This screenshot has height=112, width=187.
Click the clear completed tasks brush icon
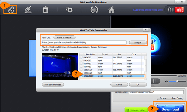tap(28, 10)
